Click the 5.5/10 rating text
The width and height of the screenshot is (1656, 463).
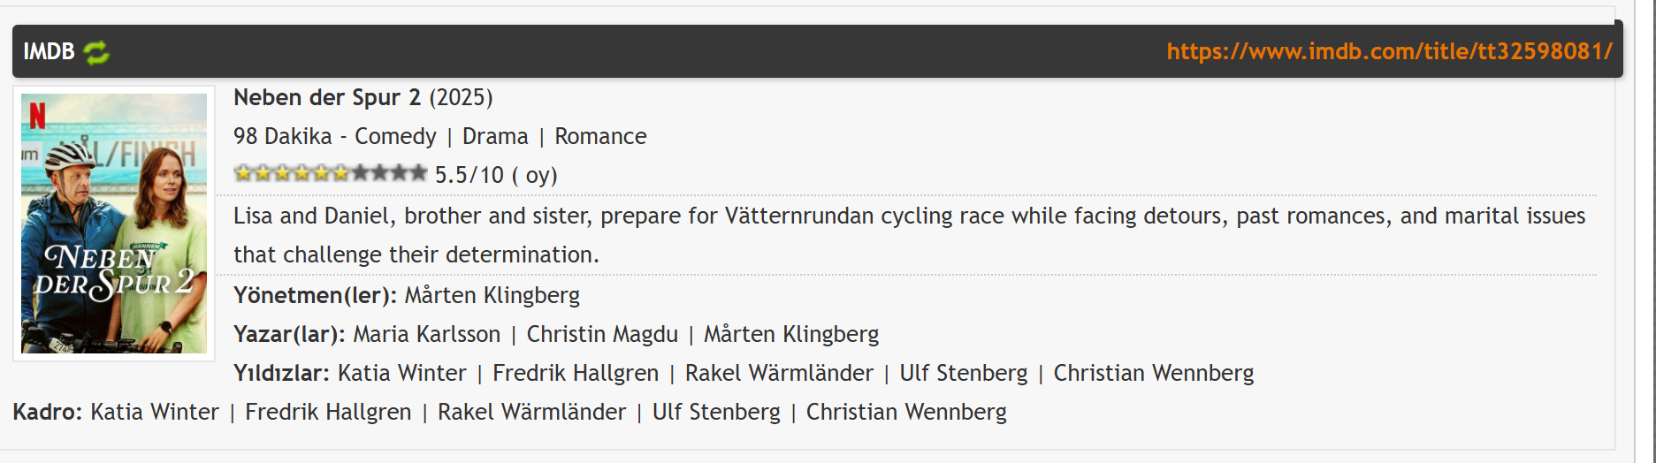point(469,175)
